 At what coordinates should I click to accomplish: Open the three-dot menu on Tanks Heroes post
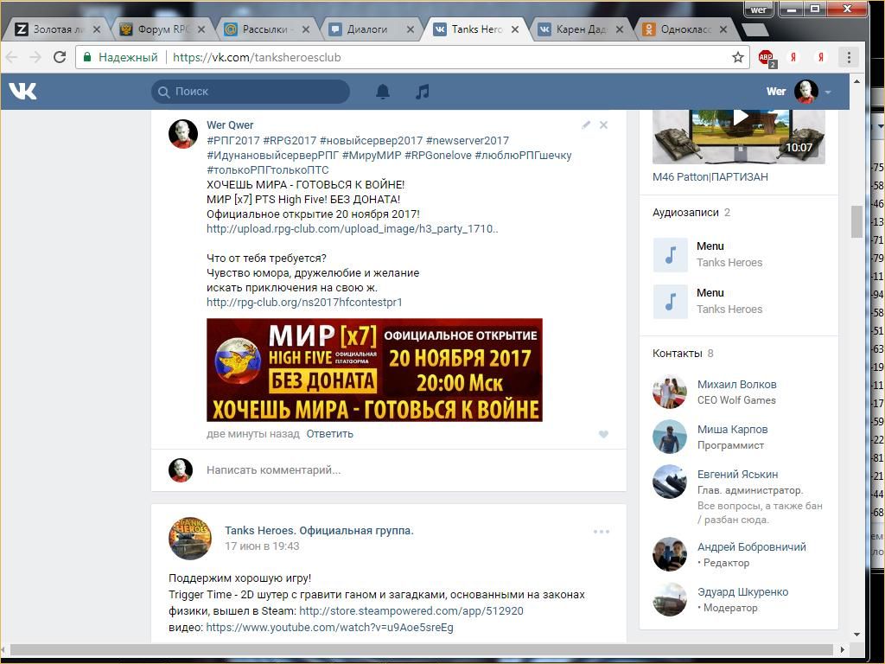[602, 532]
